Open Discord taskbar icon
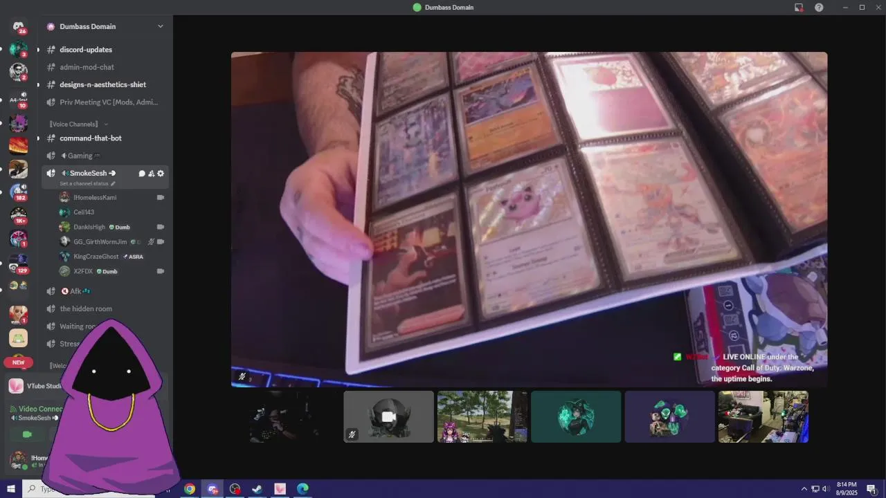 213,489
